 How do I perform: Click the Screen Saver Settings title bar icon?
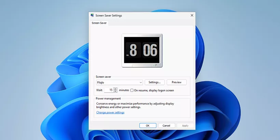pyautogui.click(x=92, y=15)
